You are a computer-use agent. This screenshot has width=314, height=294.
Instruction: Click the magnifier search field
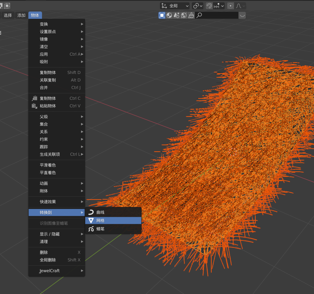[217, 15]
